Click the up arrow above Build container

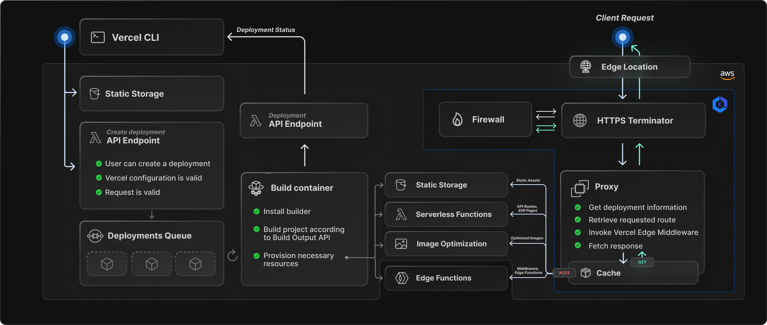click(305, 155)
